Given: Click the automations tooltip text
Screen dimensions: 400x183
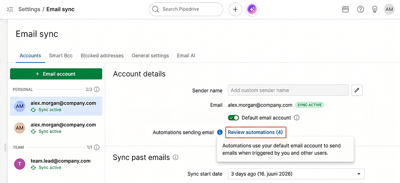Looking at the screenshot, I should [282, 149].
